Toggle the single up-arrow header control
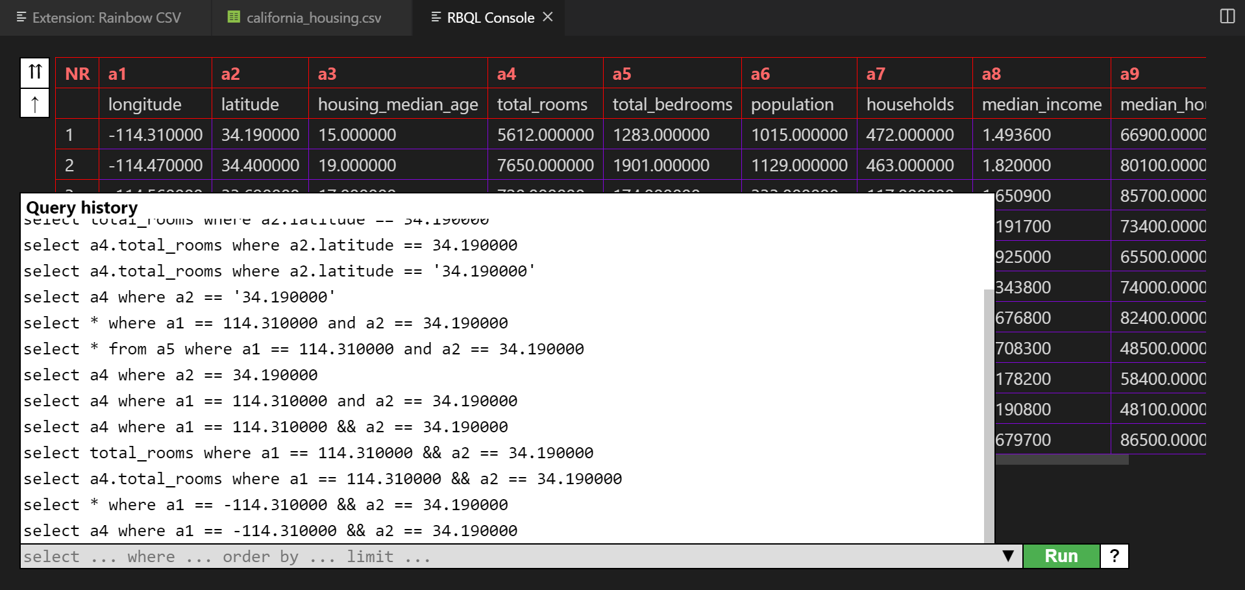The width and height of the screenshot is (1245, 590). point(34,103)
